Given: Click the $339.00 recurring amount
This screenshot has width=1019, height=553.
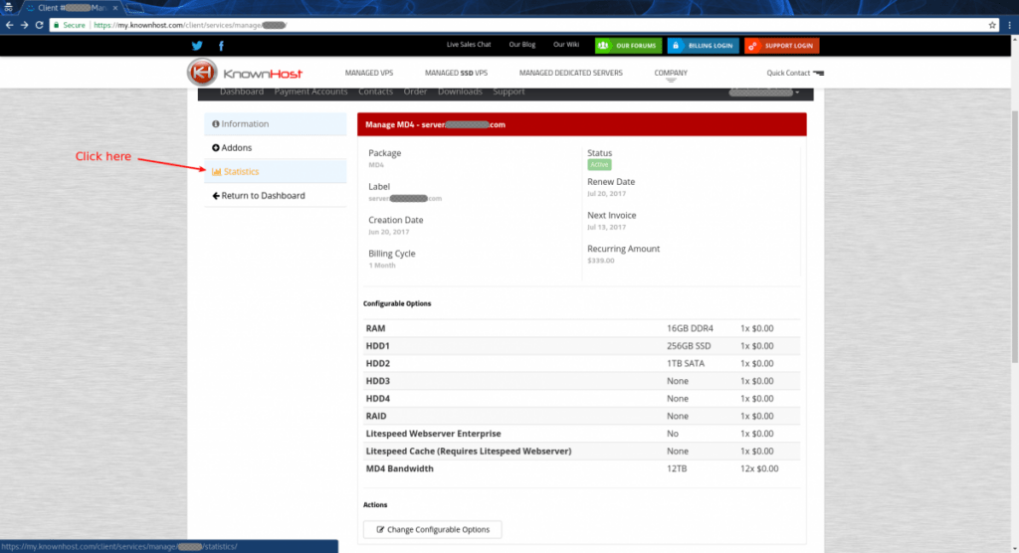Looking at the screenshot, I should [600, 261].
